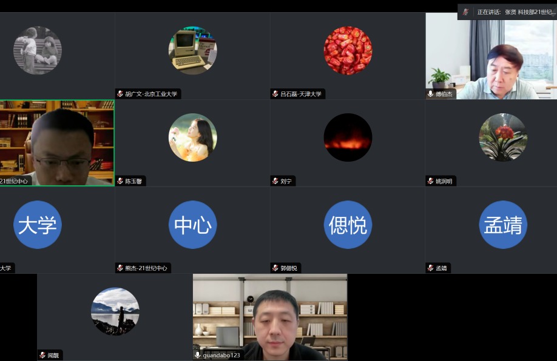
Task: Click muted mic icon next to 郭倜悦
Action: pyautogui.click(x=275, y=268)
